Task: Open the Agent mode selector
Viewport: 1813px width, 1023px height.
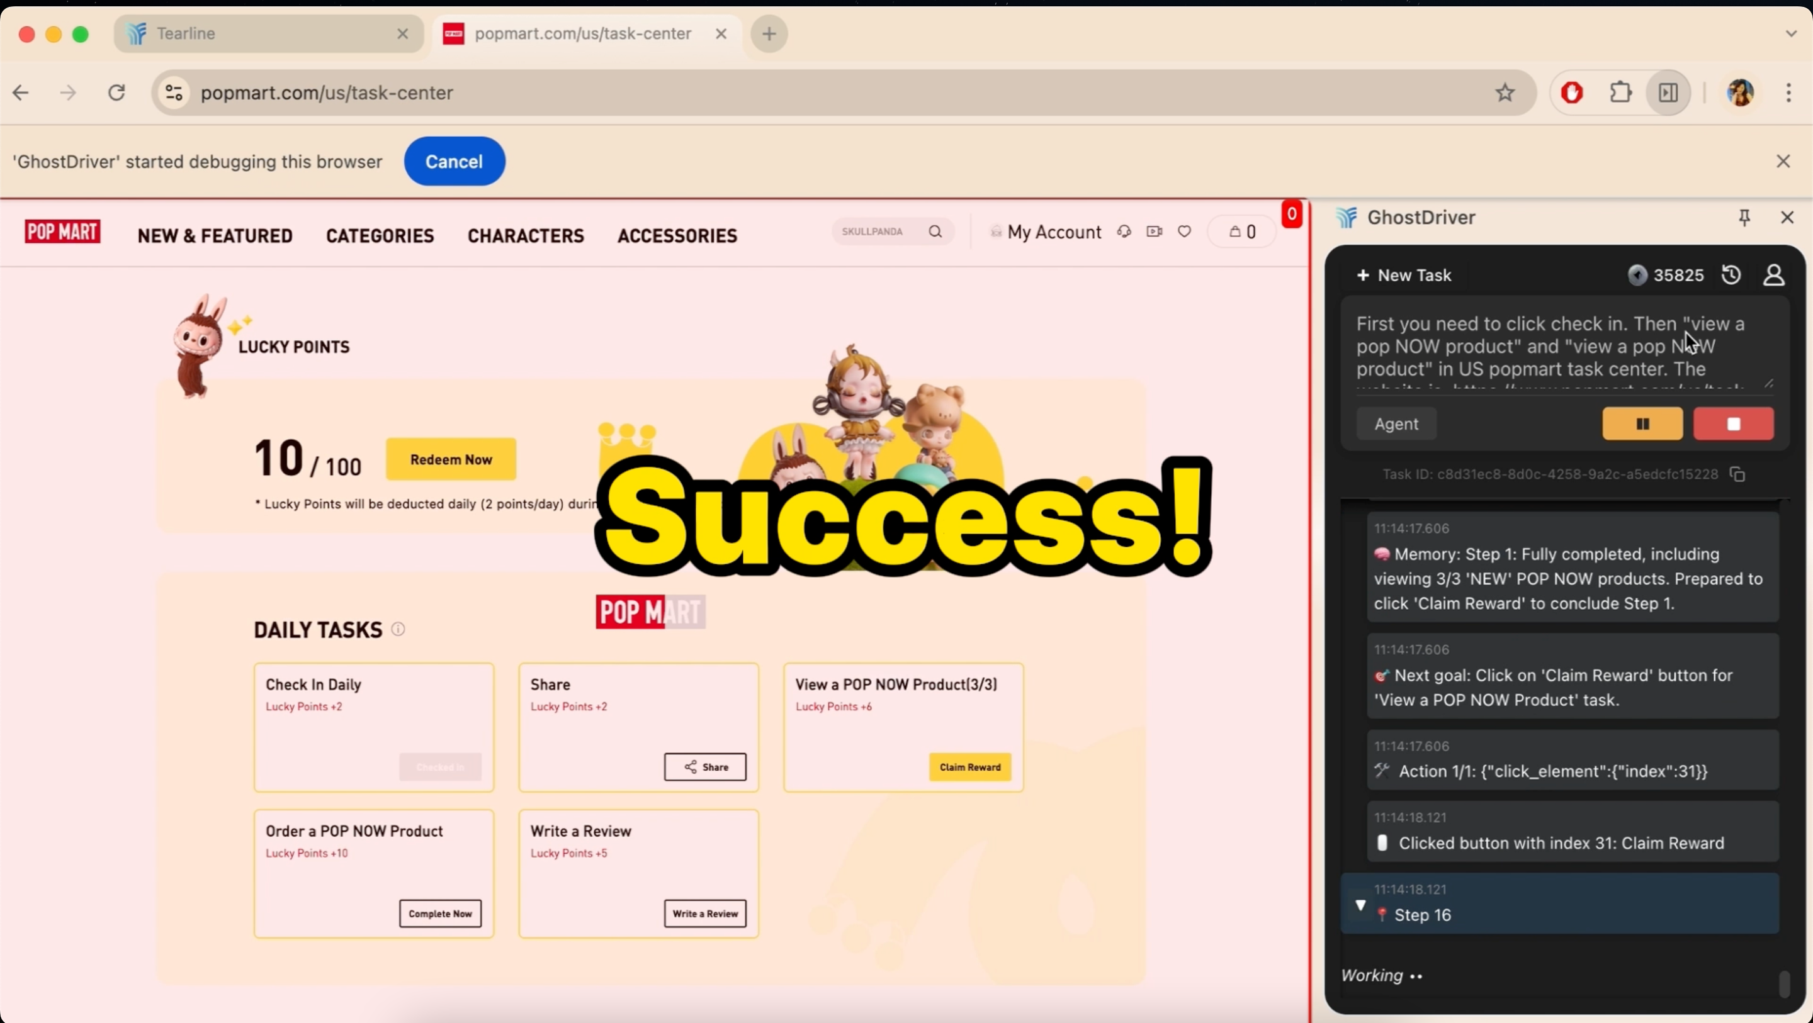Action: [1396, 423]
